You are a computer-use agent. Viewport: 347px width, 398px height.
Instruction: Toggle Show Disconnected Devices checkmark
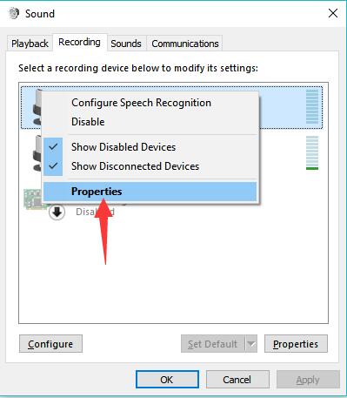53,166
